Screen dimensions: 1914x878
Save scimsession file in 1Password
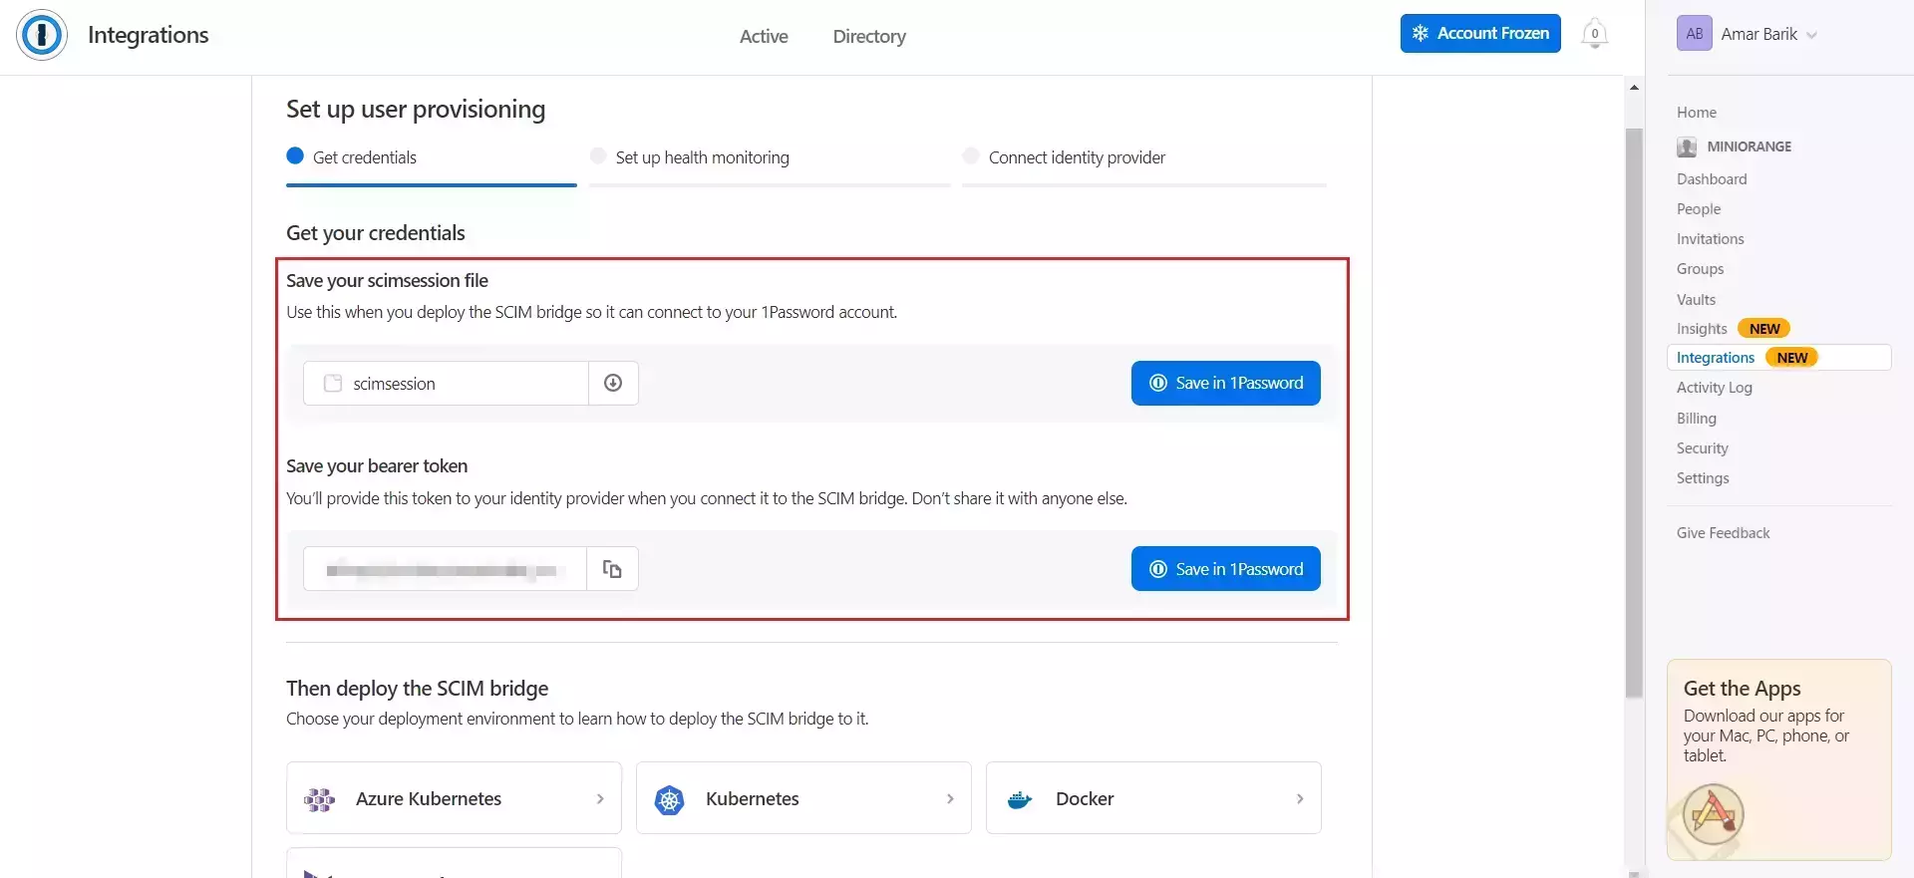point(1225,383)
